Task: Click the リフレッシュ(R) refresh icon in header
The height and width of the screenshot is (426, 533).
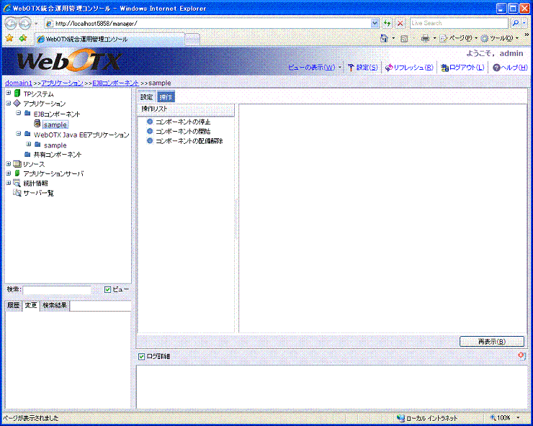Action: 389,68
